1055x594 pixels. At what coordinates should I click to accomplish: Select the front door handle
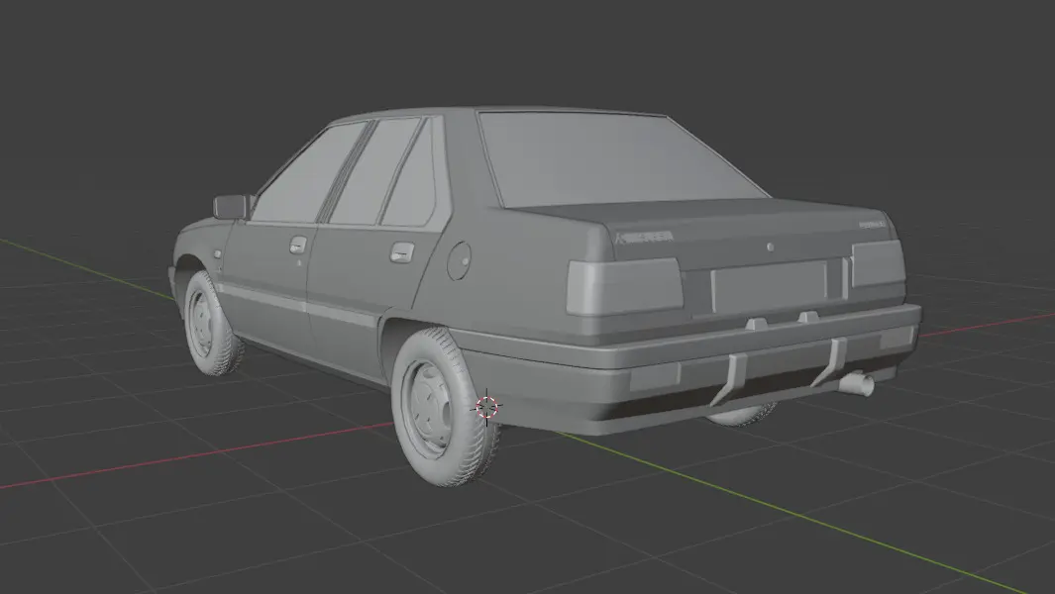[297, 245]
